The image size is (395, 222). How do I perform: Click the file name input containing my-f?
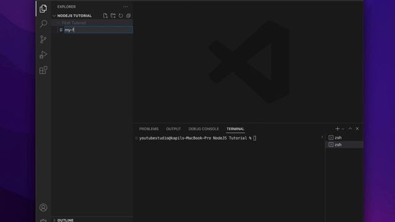(99, 30)
